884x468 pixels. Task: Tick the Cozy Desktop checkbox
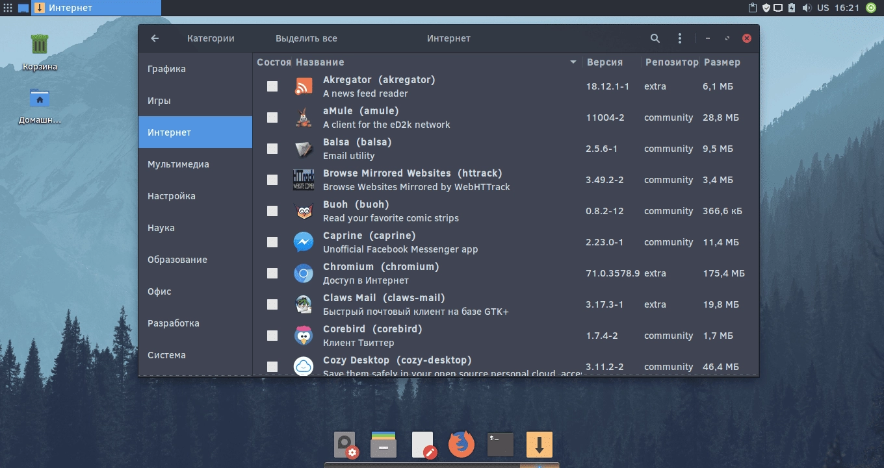click(x=272, y=366)
